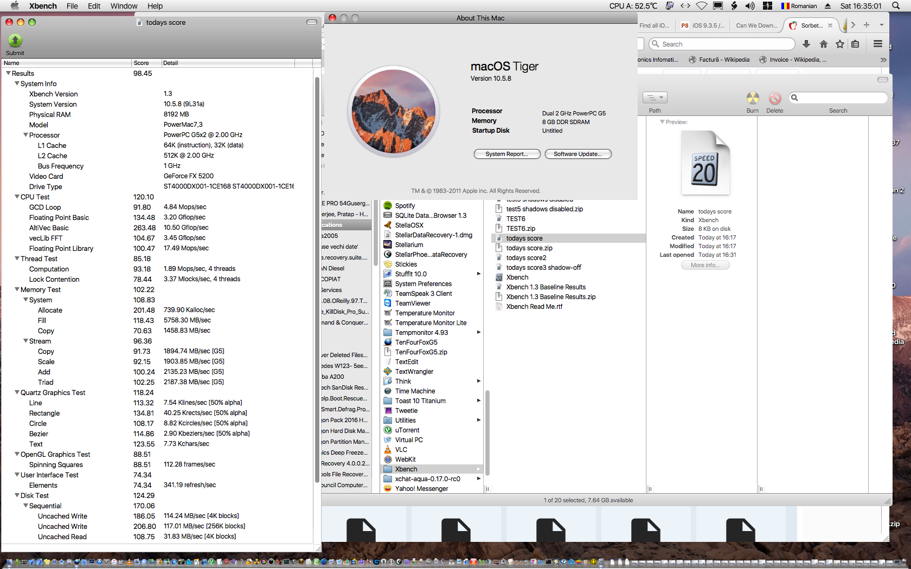Collapse the Processor row
The height and width of the screenshot is (569, 911).
25,135
